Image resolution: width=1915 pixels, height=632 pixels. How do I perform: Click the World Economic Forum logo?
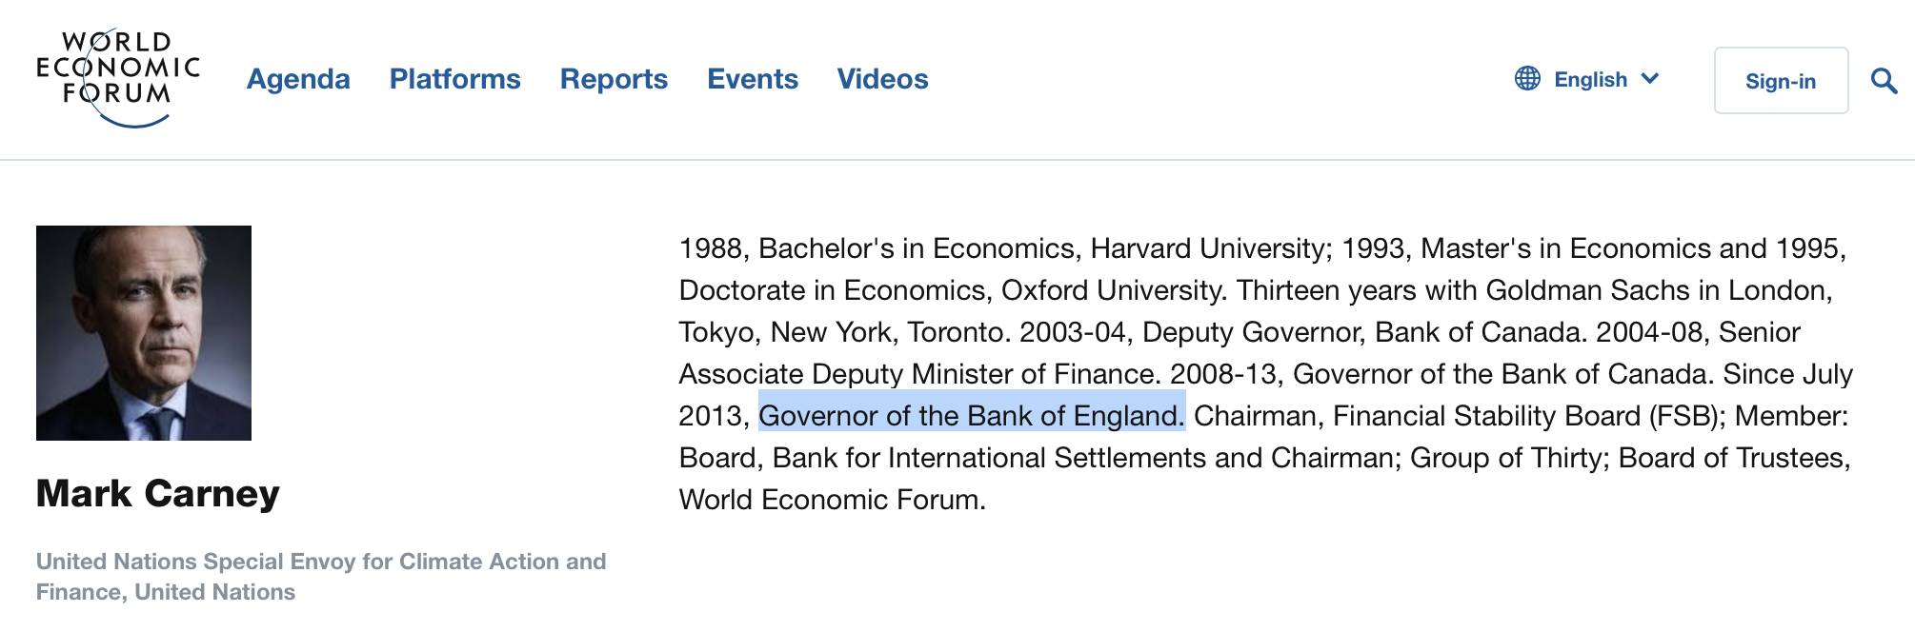tap(117, 78)
